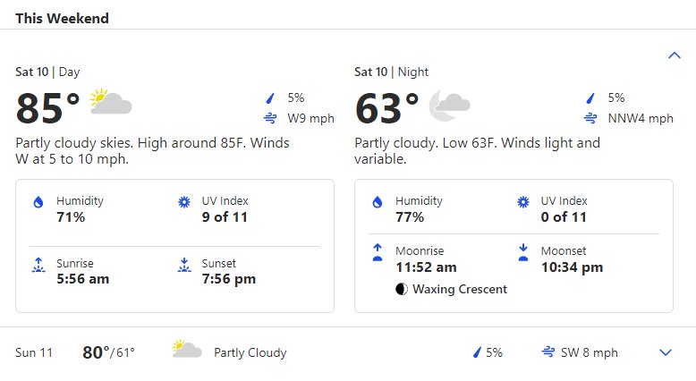Click the wind icon beside W9 mph
Image resolution: width=696 pixels, height=381 pixels.
click(270, 118)
